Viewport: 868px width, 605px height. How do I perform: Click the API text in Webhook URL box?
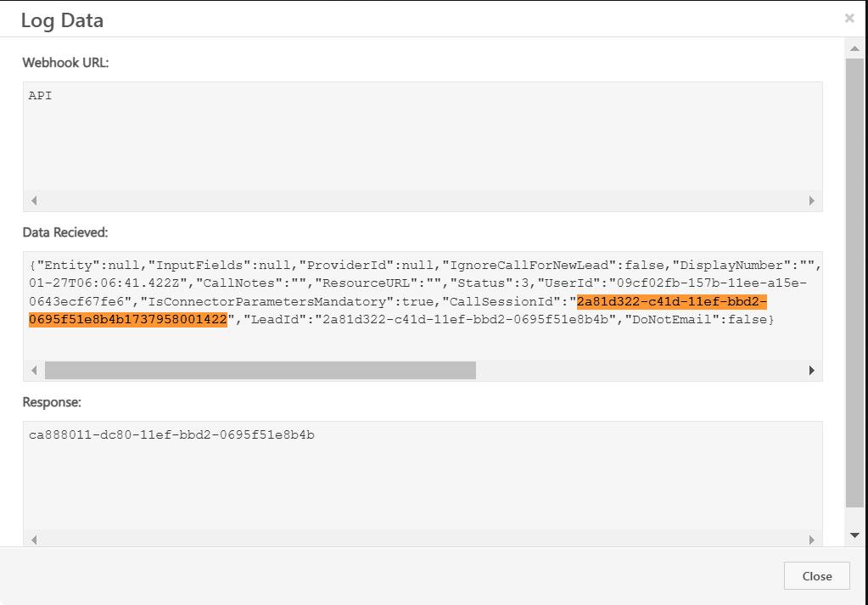41,96
